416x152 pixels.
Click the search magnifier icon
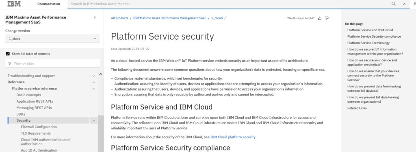393,4
